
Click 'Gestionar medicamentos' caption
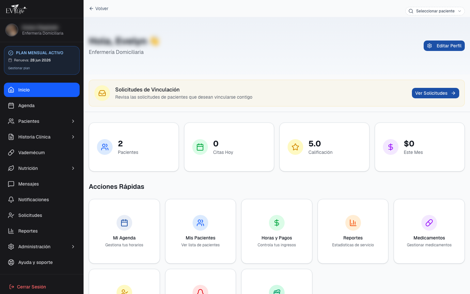[429, 245]
